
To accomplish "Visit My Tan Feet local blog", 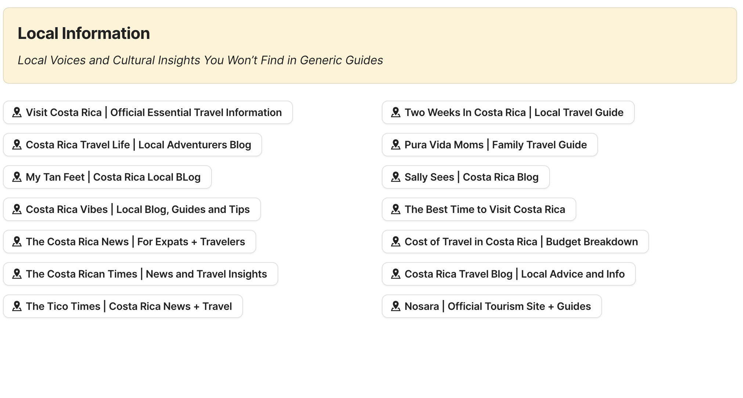I will 106,177.
